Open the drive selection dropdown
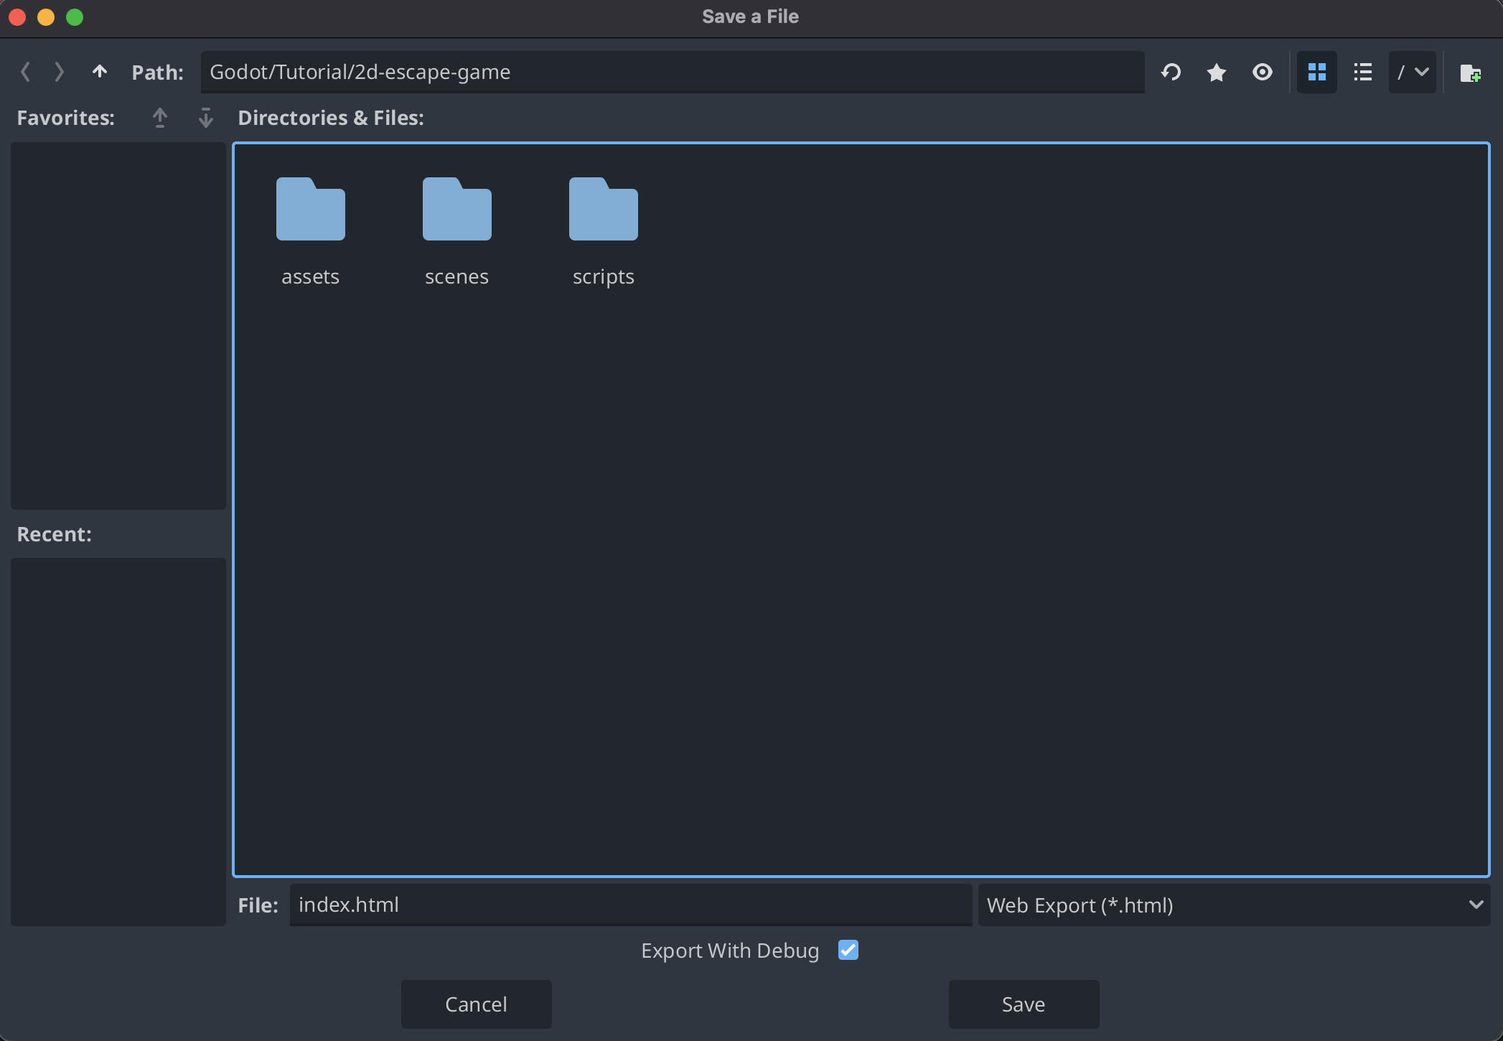This screenshot has width=1503, height=1041. tap(1413, 72)
